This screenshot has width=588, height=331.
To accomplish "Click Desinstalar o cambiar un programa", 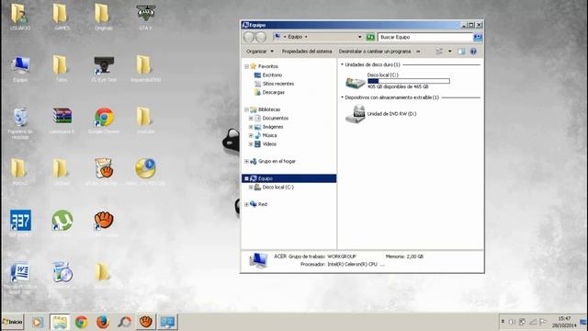I will (375, 51).
